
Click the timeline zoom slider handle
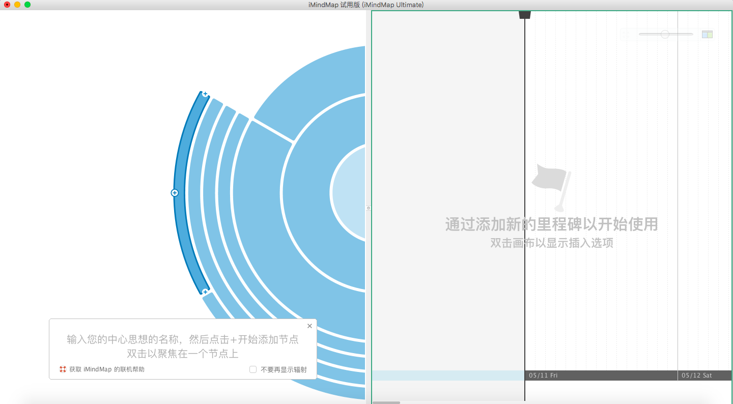click(x=665, y=34)
